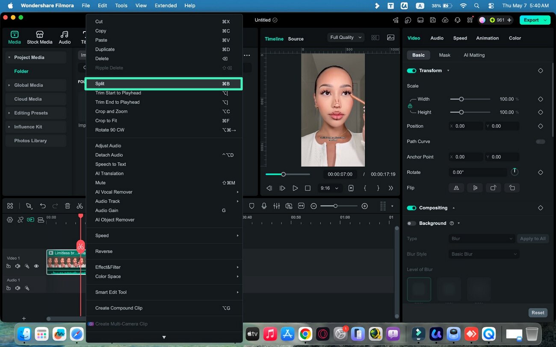Viewport: 556px width, 347px height.
Task: Click the scissors split icon in timeline toolbar
Action: pos(80,206)
